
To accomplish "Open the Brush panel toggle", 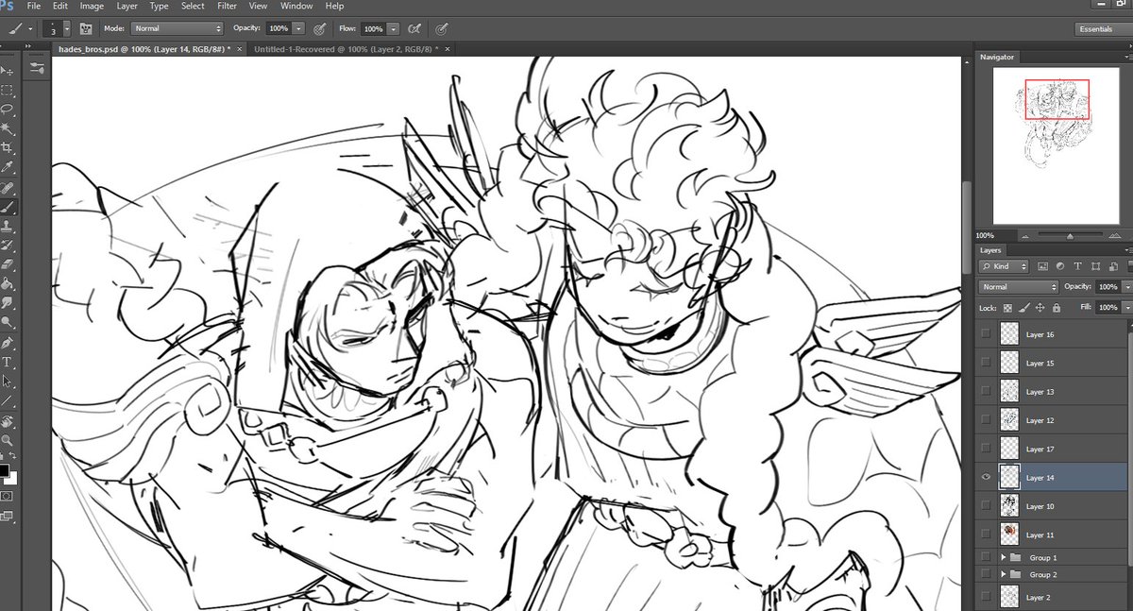I will [x=87, y=29].
